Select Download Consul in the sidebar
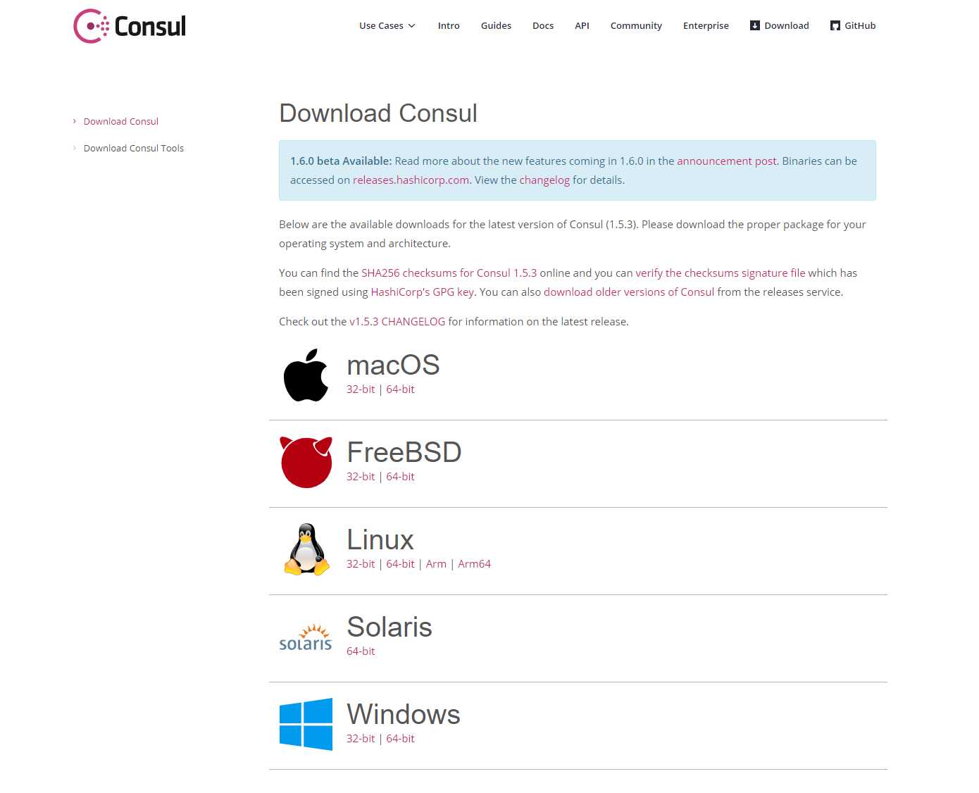The height and width of the screenshot is (793, 979). 121,121
